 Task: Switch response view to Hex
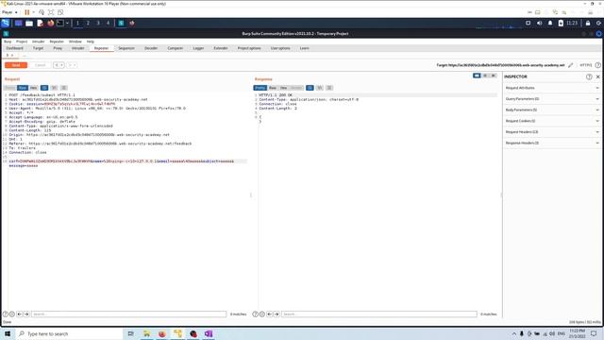click(283, 88)
